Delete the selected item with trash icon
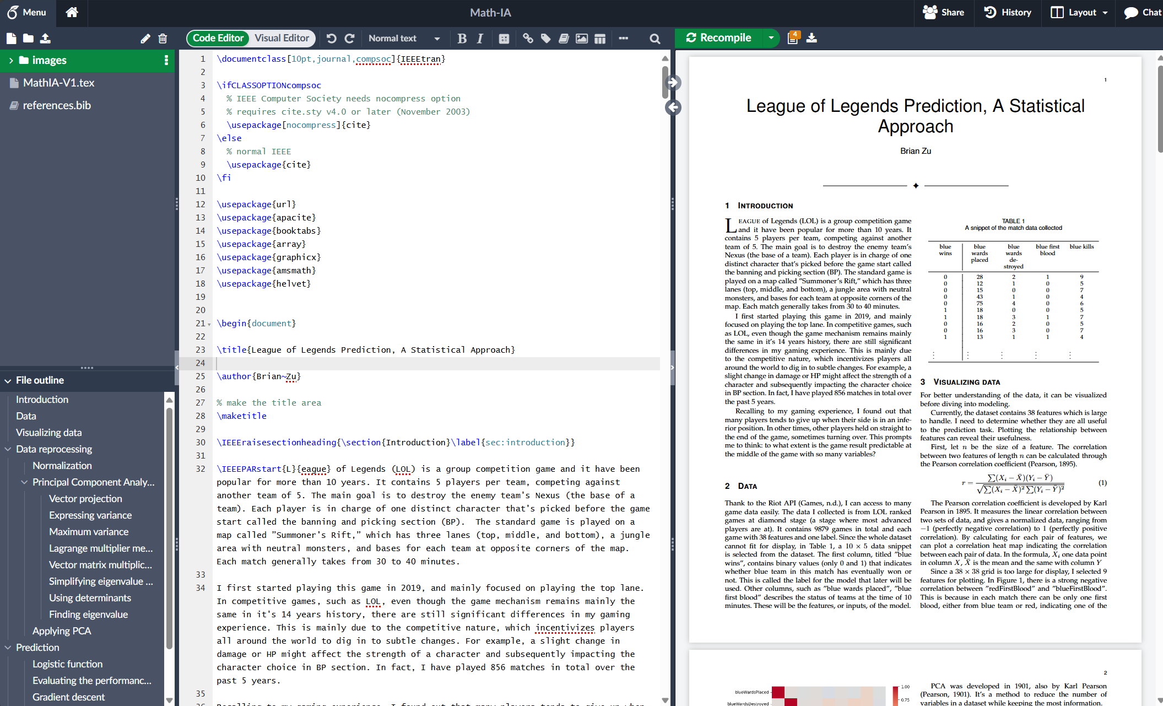Screen dimensions: 1163x706 pos(163,39)
